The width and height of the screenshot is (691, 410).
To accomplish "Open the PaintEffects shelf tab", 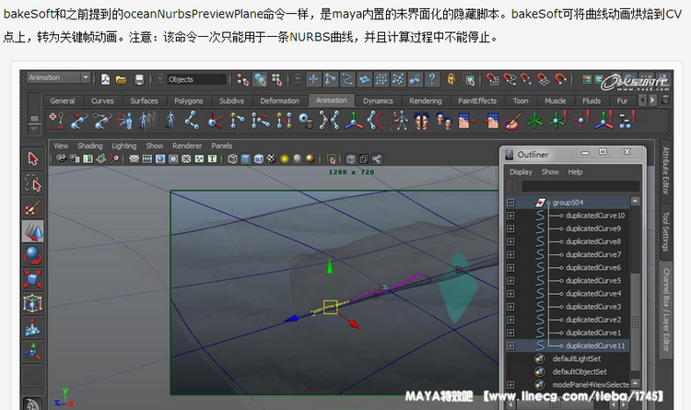I will [477, 101].
